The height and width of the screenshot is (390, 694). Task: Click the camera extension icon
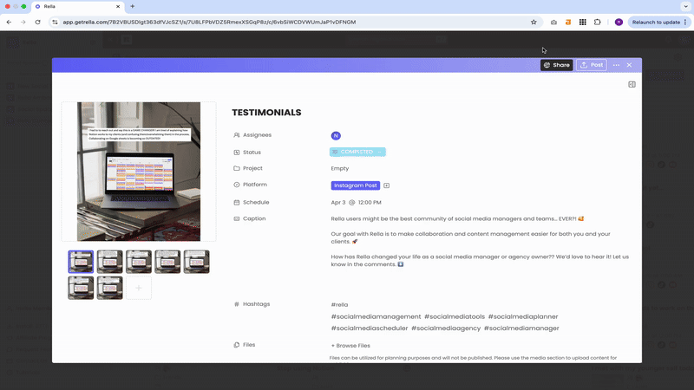click(x=553, y=23)
